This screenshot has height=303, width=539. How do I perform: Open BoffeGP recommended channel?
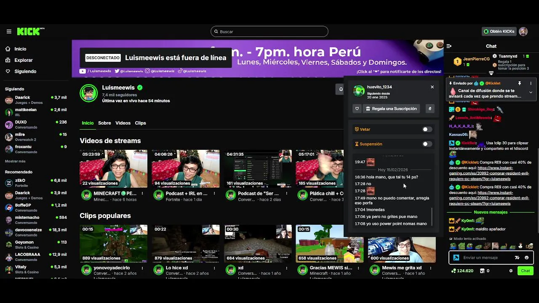point(36,207)
